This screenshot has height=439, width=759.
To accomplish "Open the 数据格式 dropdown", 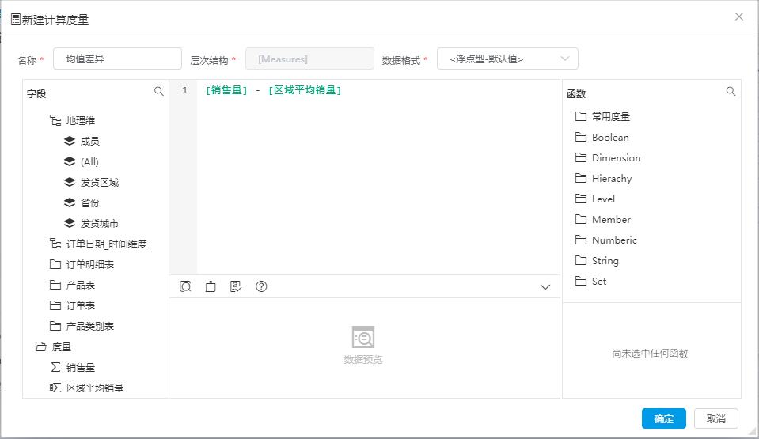I will pyautogui.click(x=507, y=59).
